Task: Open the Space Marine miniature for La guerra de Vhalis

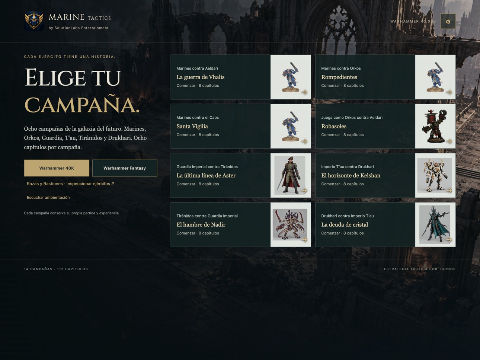Action: (x=291, y=77)
